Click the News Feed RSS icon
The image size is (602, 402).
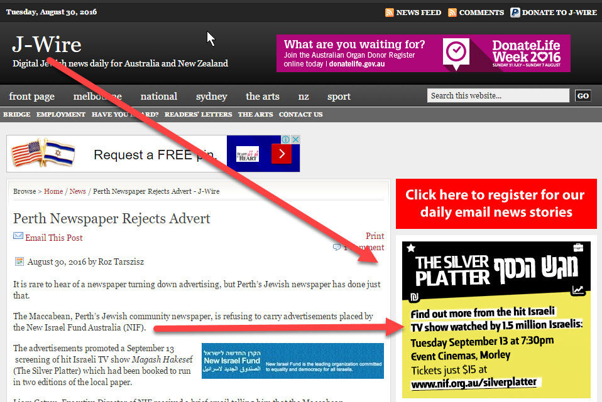390,13
